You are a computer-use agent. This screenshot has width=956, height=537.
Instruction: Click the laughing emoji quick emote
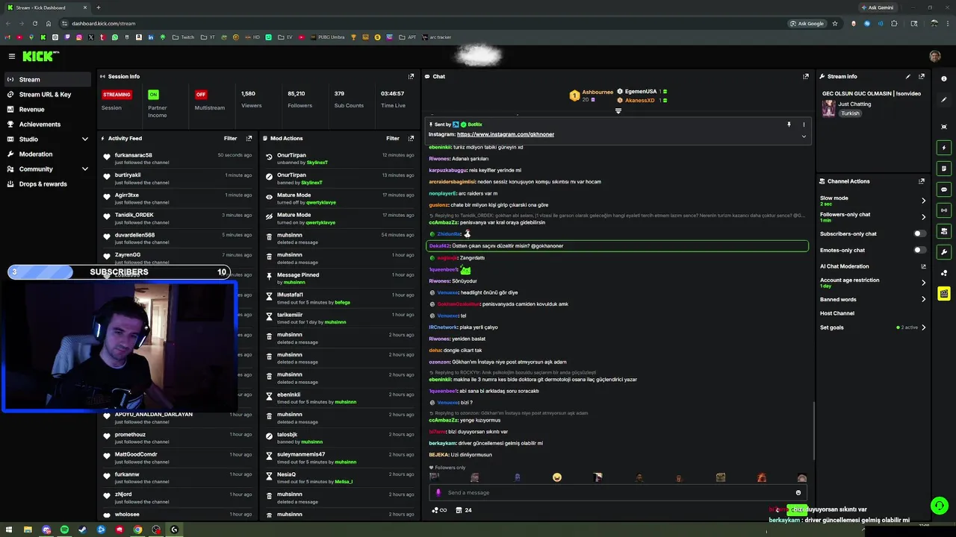556,477
